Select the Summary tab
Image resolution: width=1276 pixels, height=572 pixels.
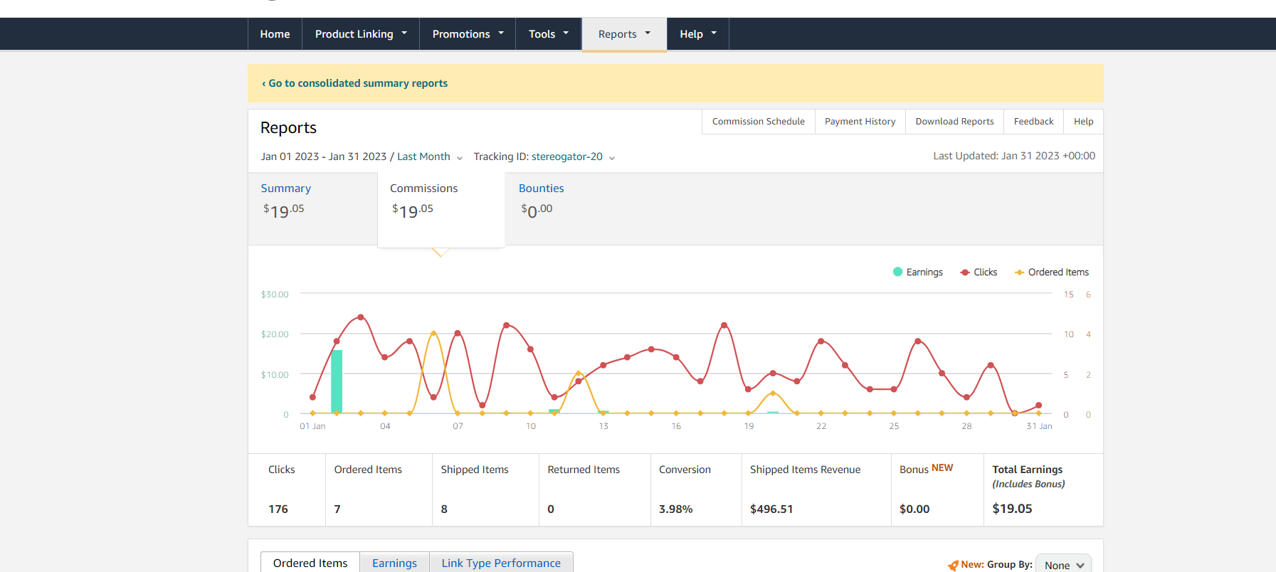coord(312,208)
